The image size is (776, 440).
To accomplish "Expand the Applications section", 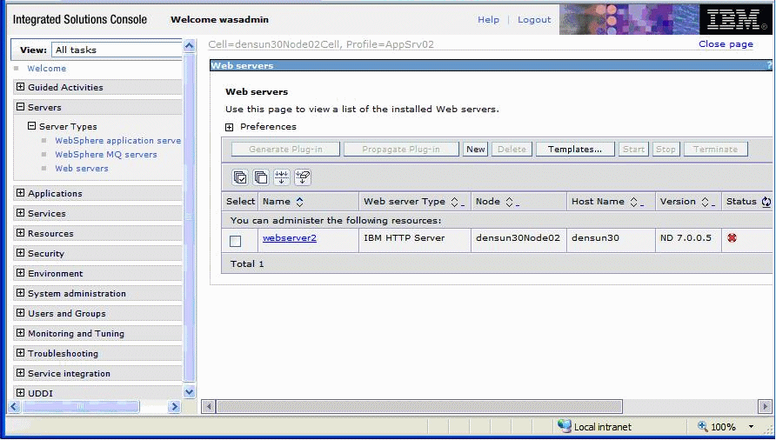I will point(20,192).
